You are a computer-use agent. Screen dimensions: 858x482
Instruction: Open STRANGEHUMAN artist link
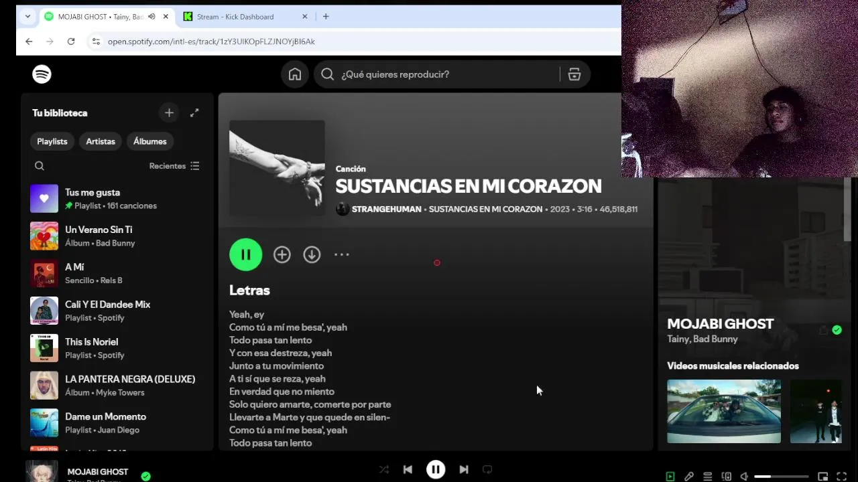(387, 210)
